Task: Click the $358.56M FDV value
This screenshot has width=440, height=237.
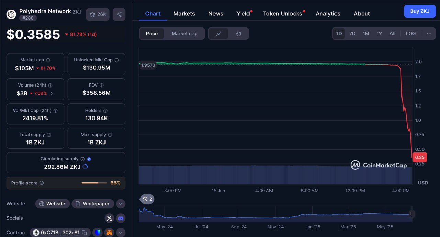Action: coord(97,93)
